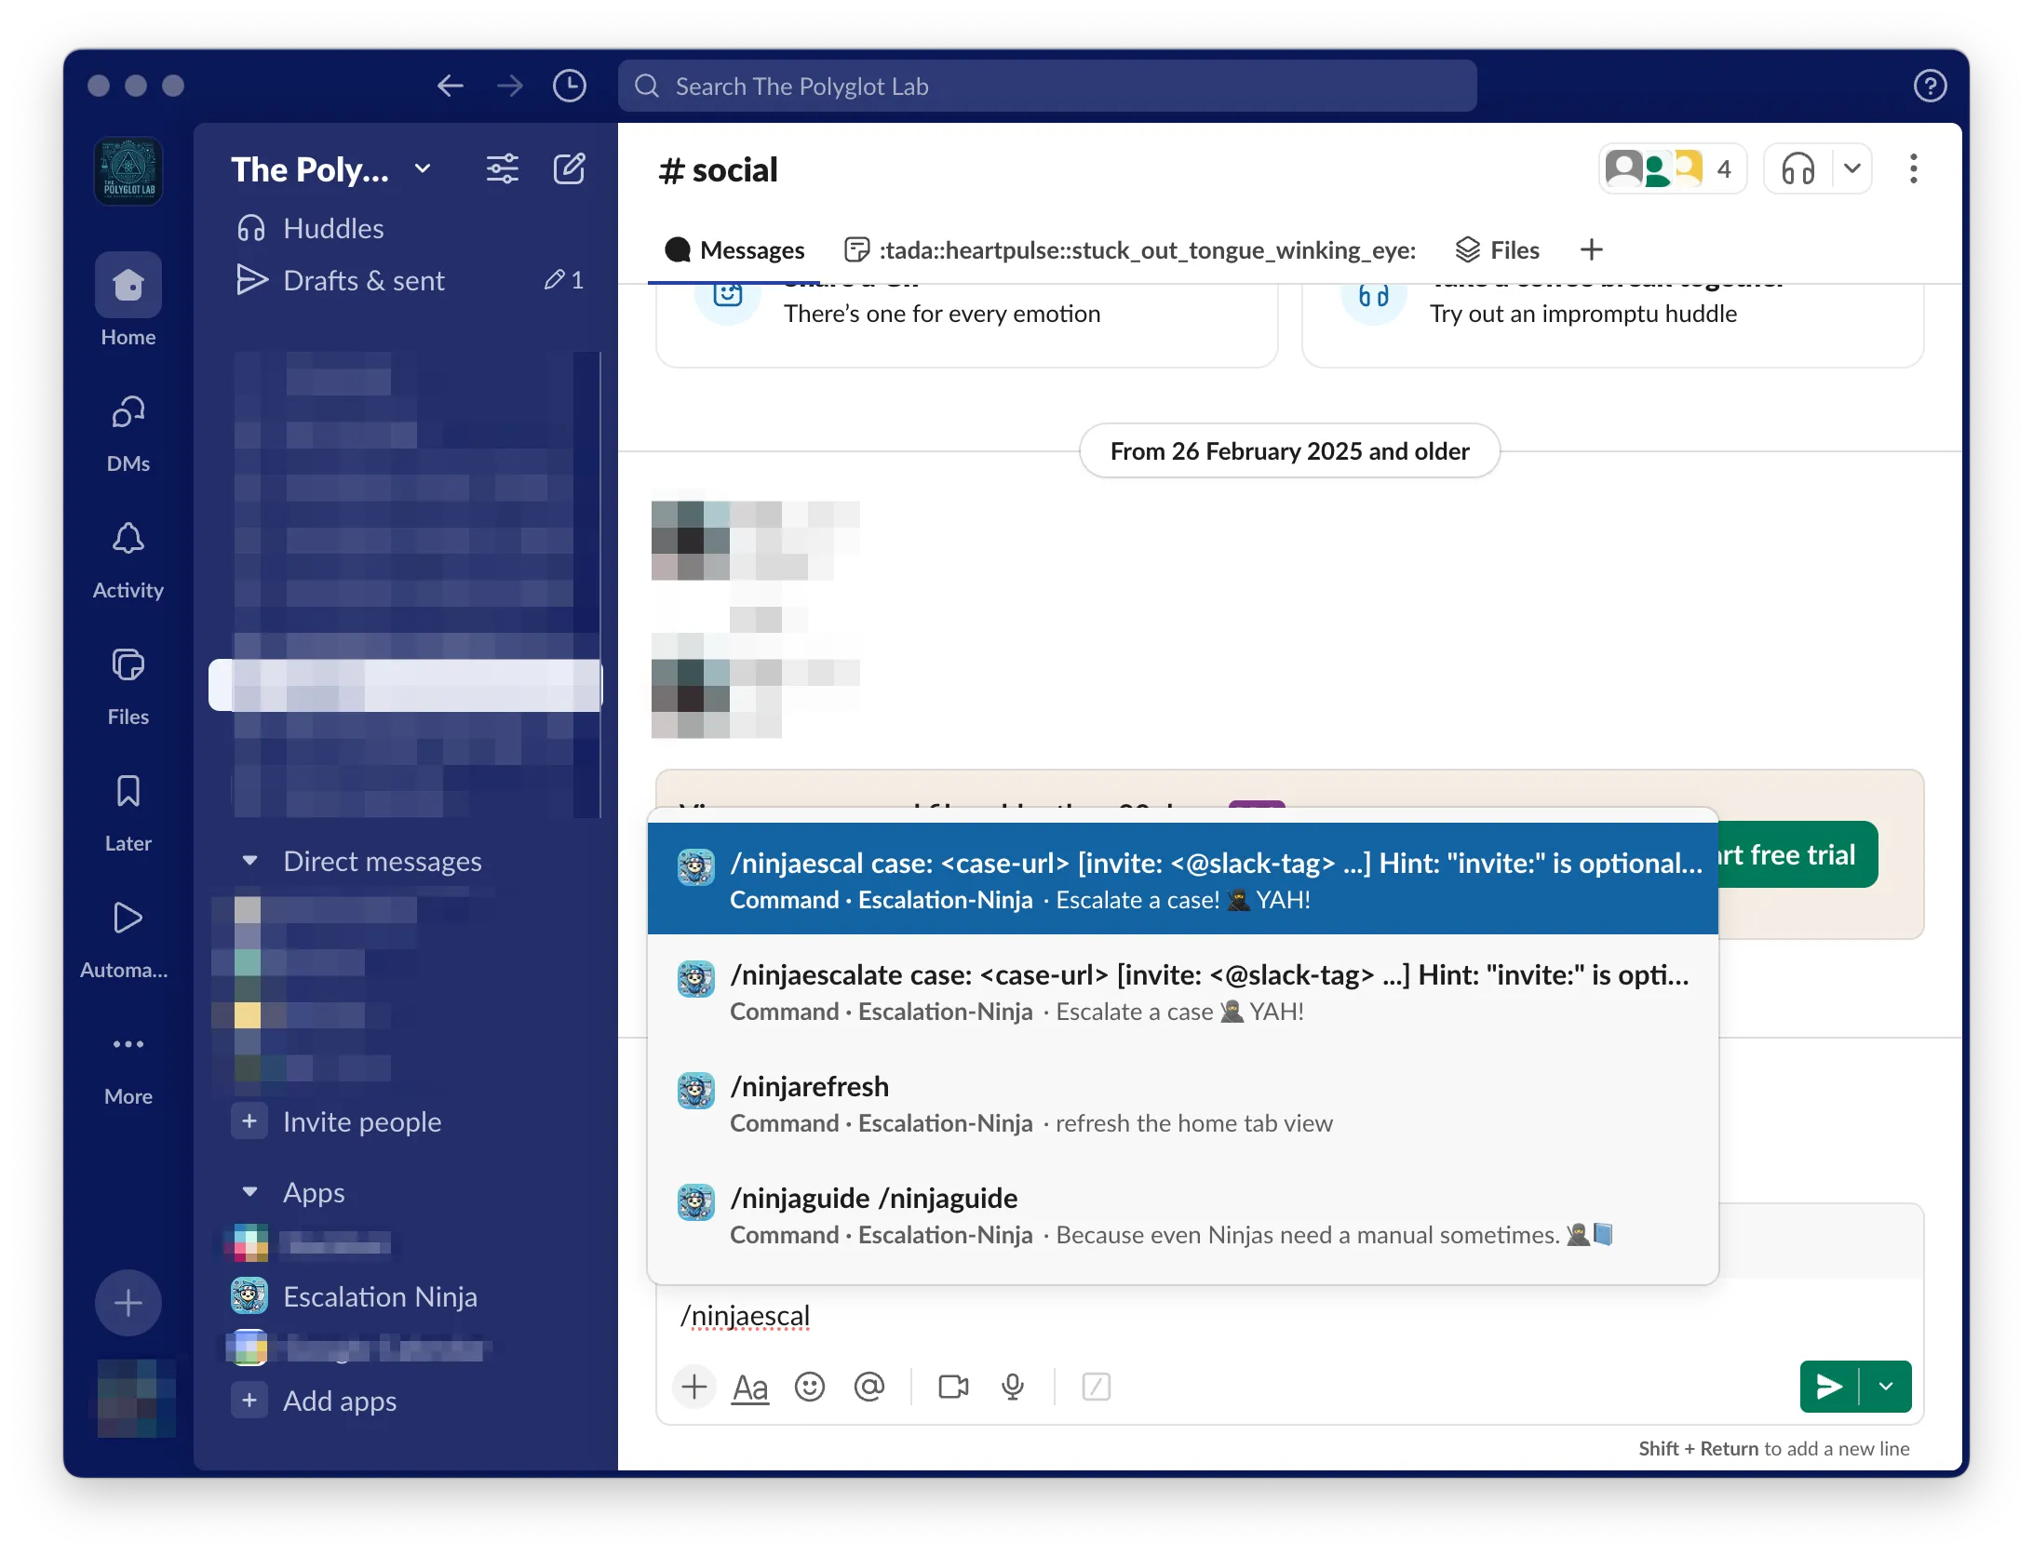
Task: Open the sidebar filter settings icon
Action: pyautogui.click(x=503, y=169)
